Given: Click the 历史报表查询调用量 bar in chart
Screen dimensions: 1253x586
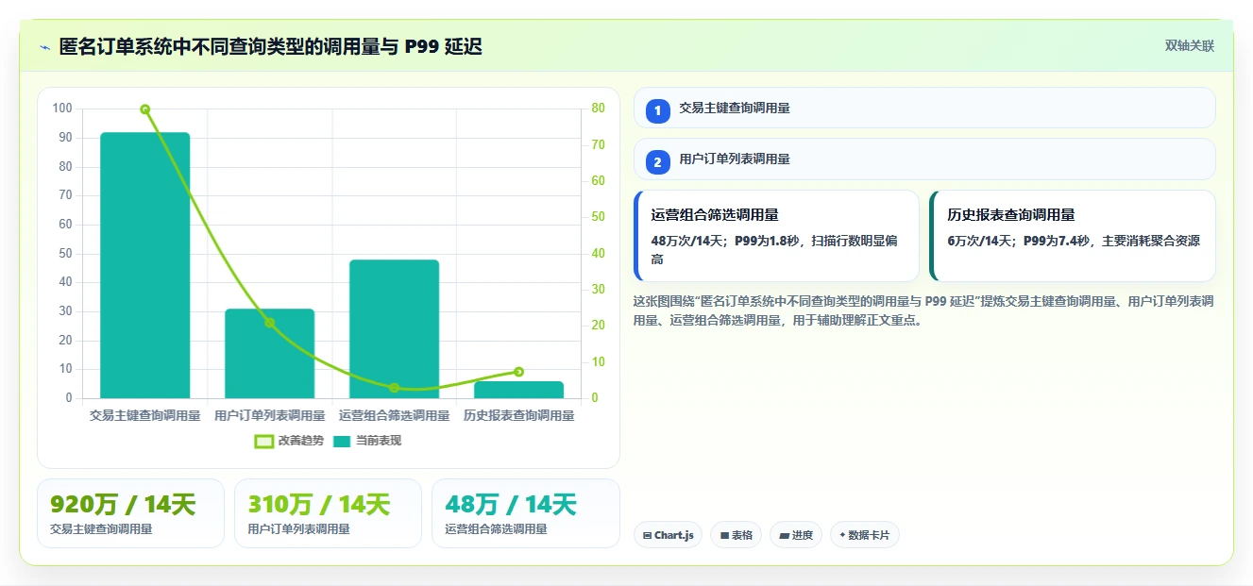Looking at the screenshot, I should (518, 390).
